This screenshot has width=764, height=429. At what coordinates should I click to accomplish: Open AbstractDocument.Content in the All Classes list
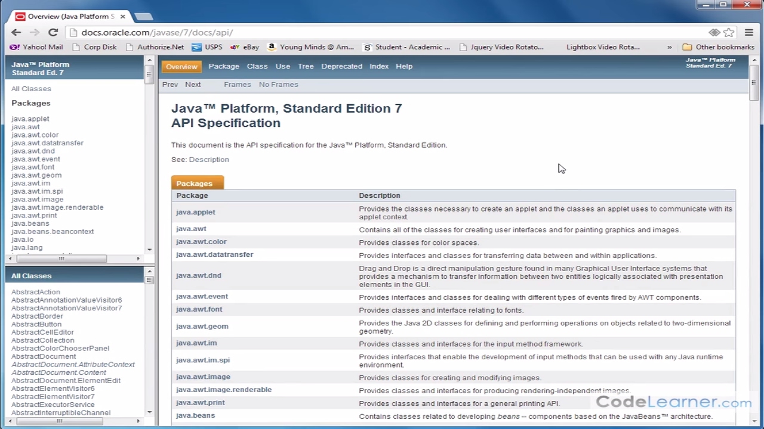click(58, 372)
